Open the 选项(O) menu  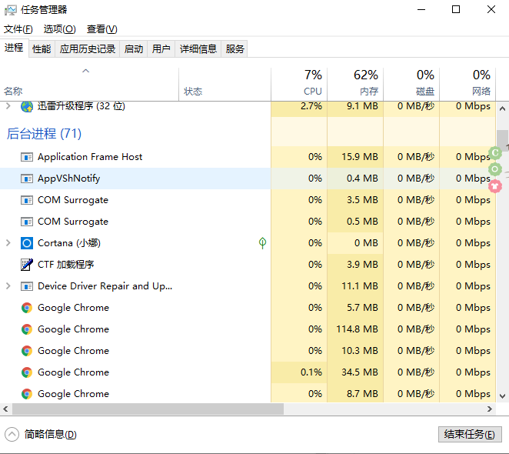click(x=60, y=29)
